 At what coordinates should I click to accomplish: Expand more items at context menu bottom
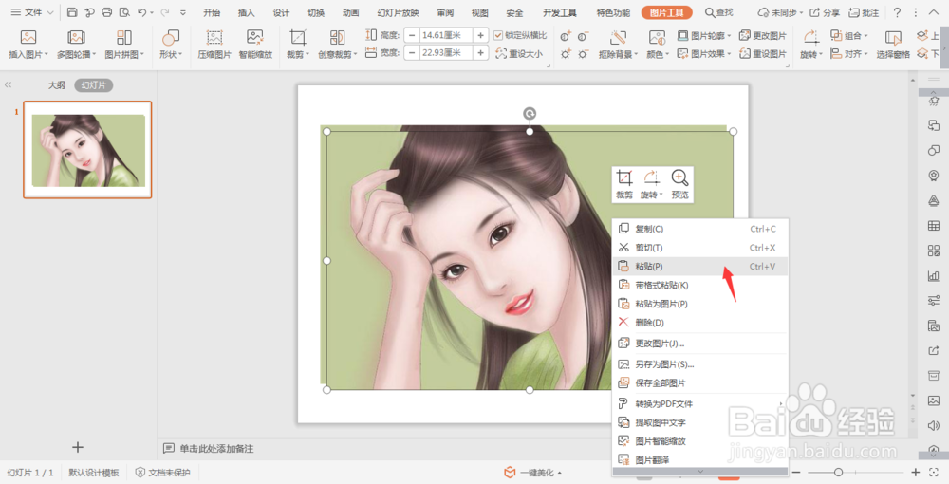pos(700,472)
